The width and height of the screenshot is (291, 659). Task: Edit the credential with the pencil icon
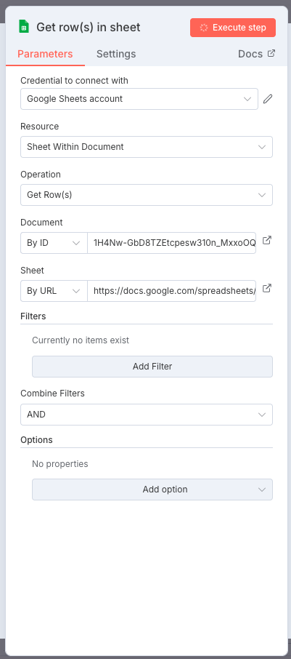[268, 99]
